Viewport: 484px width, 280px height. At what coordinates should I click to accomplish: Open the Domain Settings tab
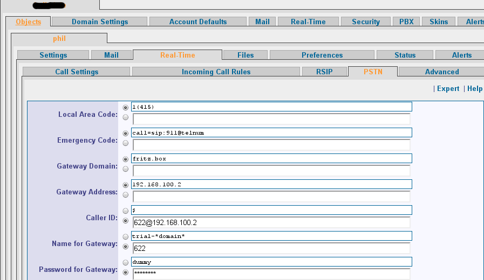[x=100, y=22]
